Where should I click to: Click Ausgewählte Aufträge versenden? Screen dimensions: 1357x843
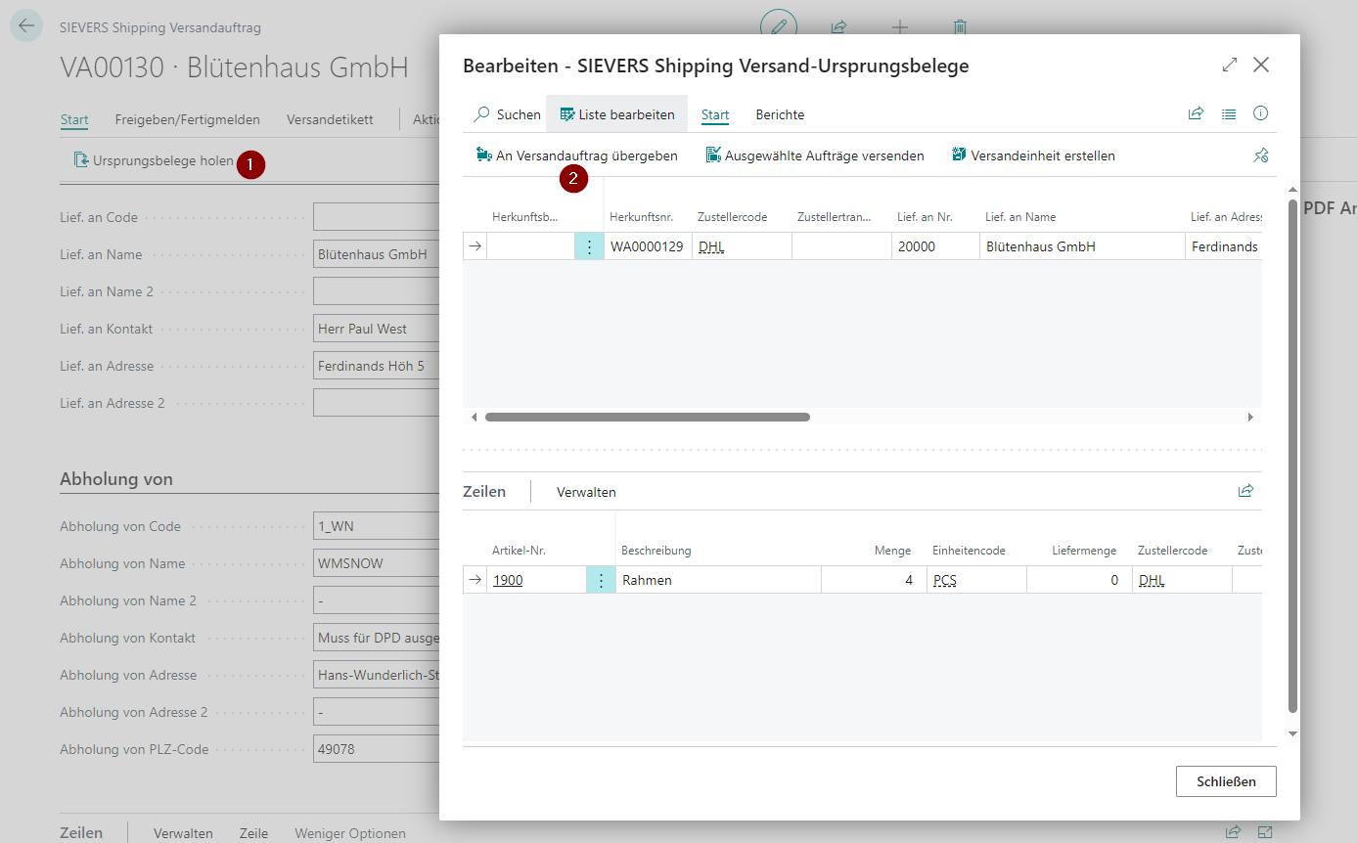tap(815, 155)
